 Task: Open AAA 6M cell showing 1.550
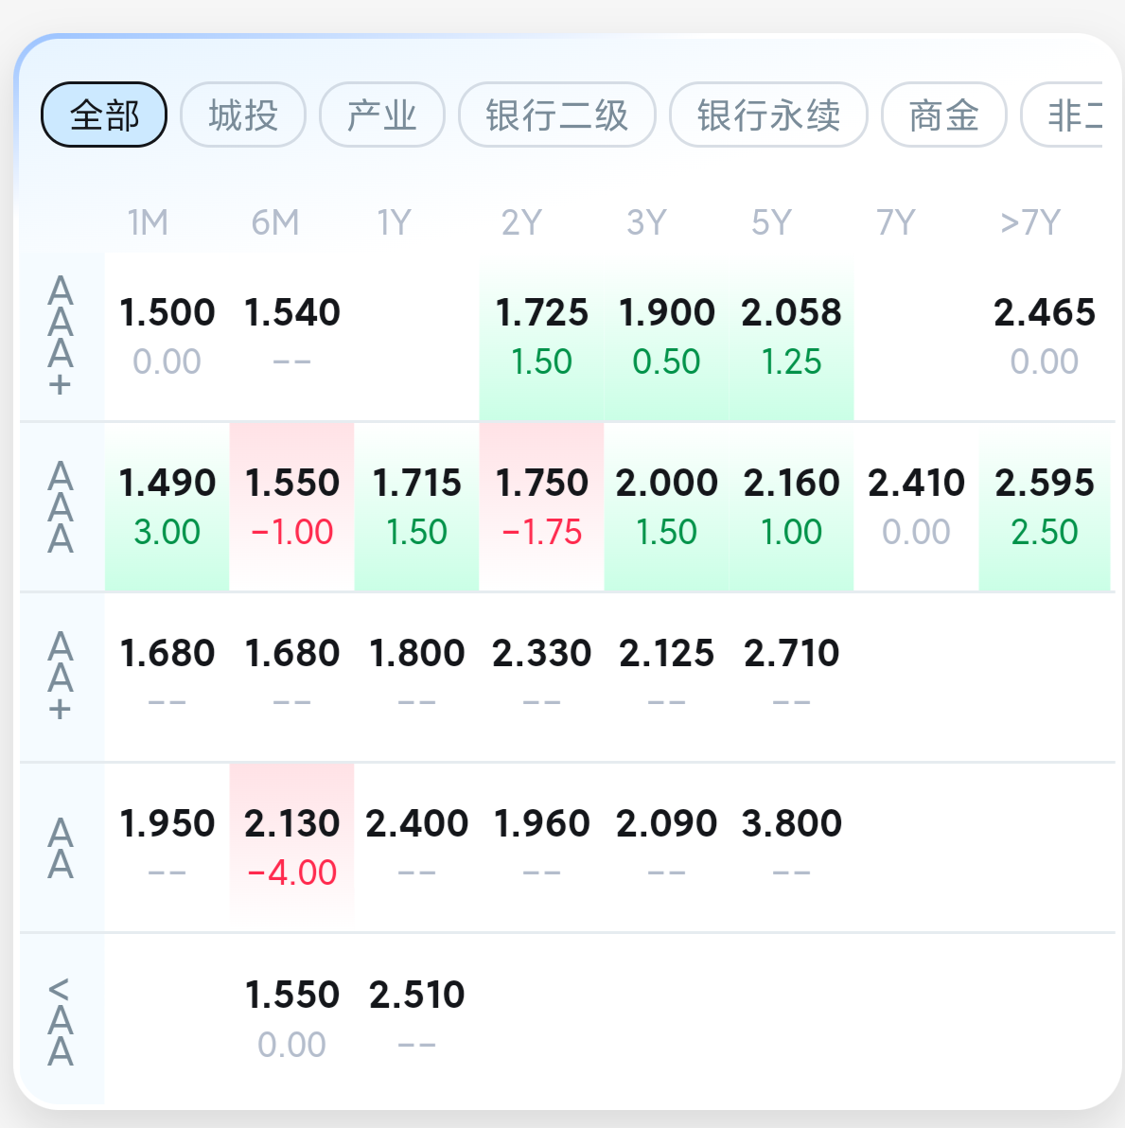tap(292, 506)
